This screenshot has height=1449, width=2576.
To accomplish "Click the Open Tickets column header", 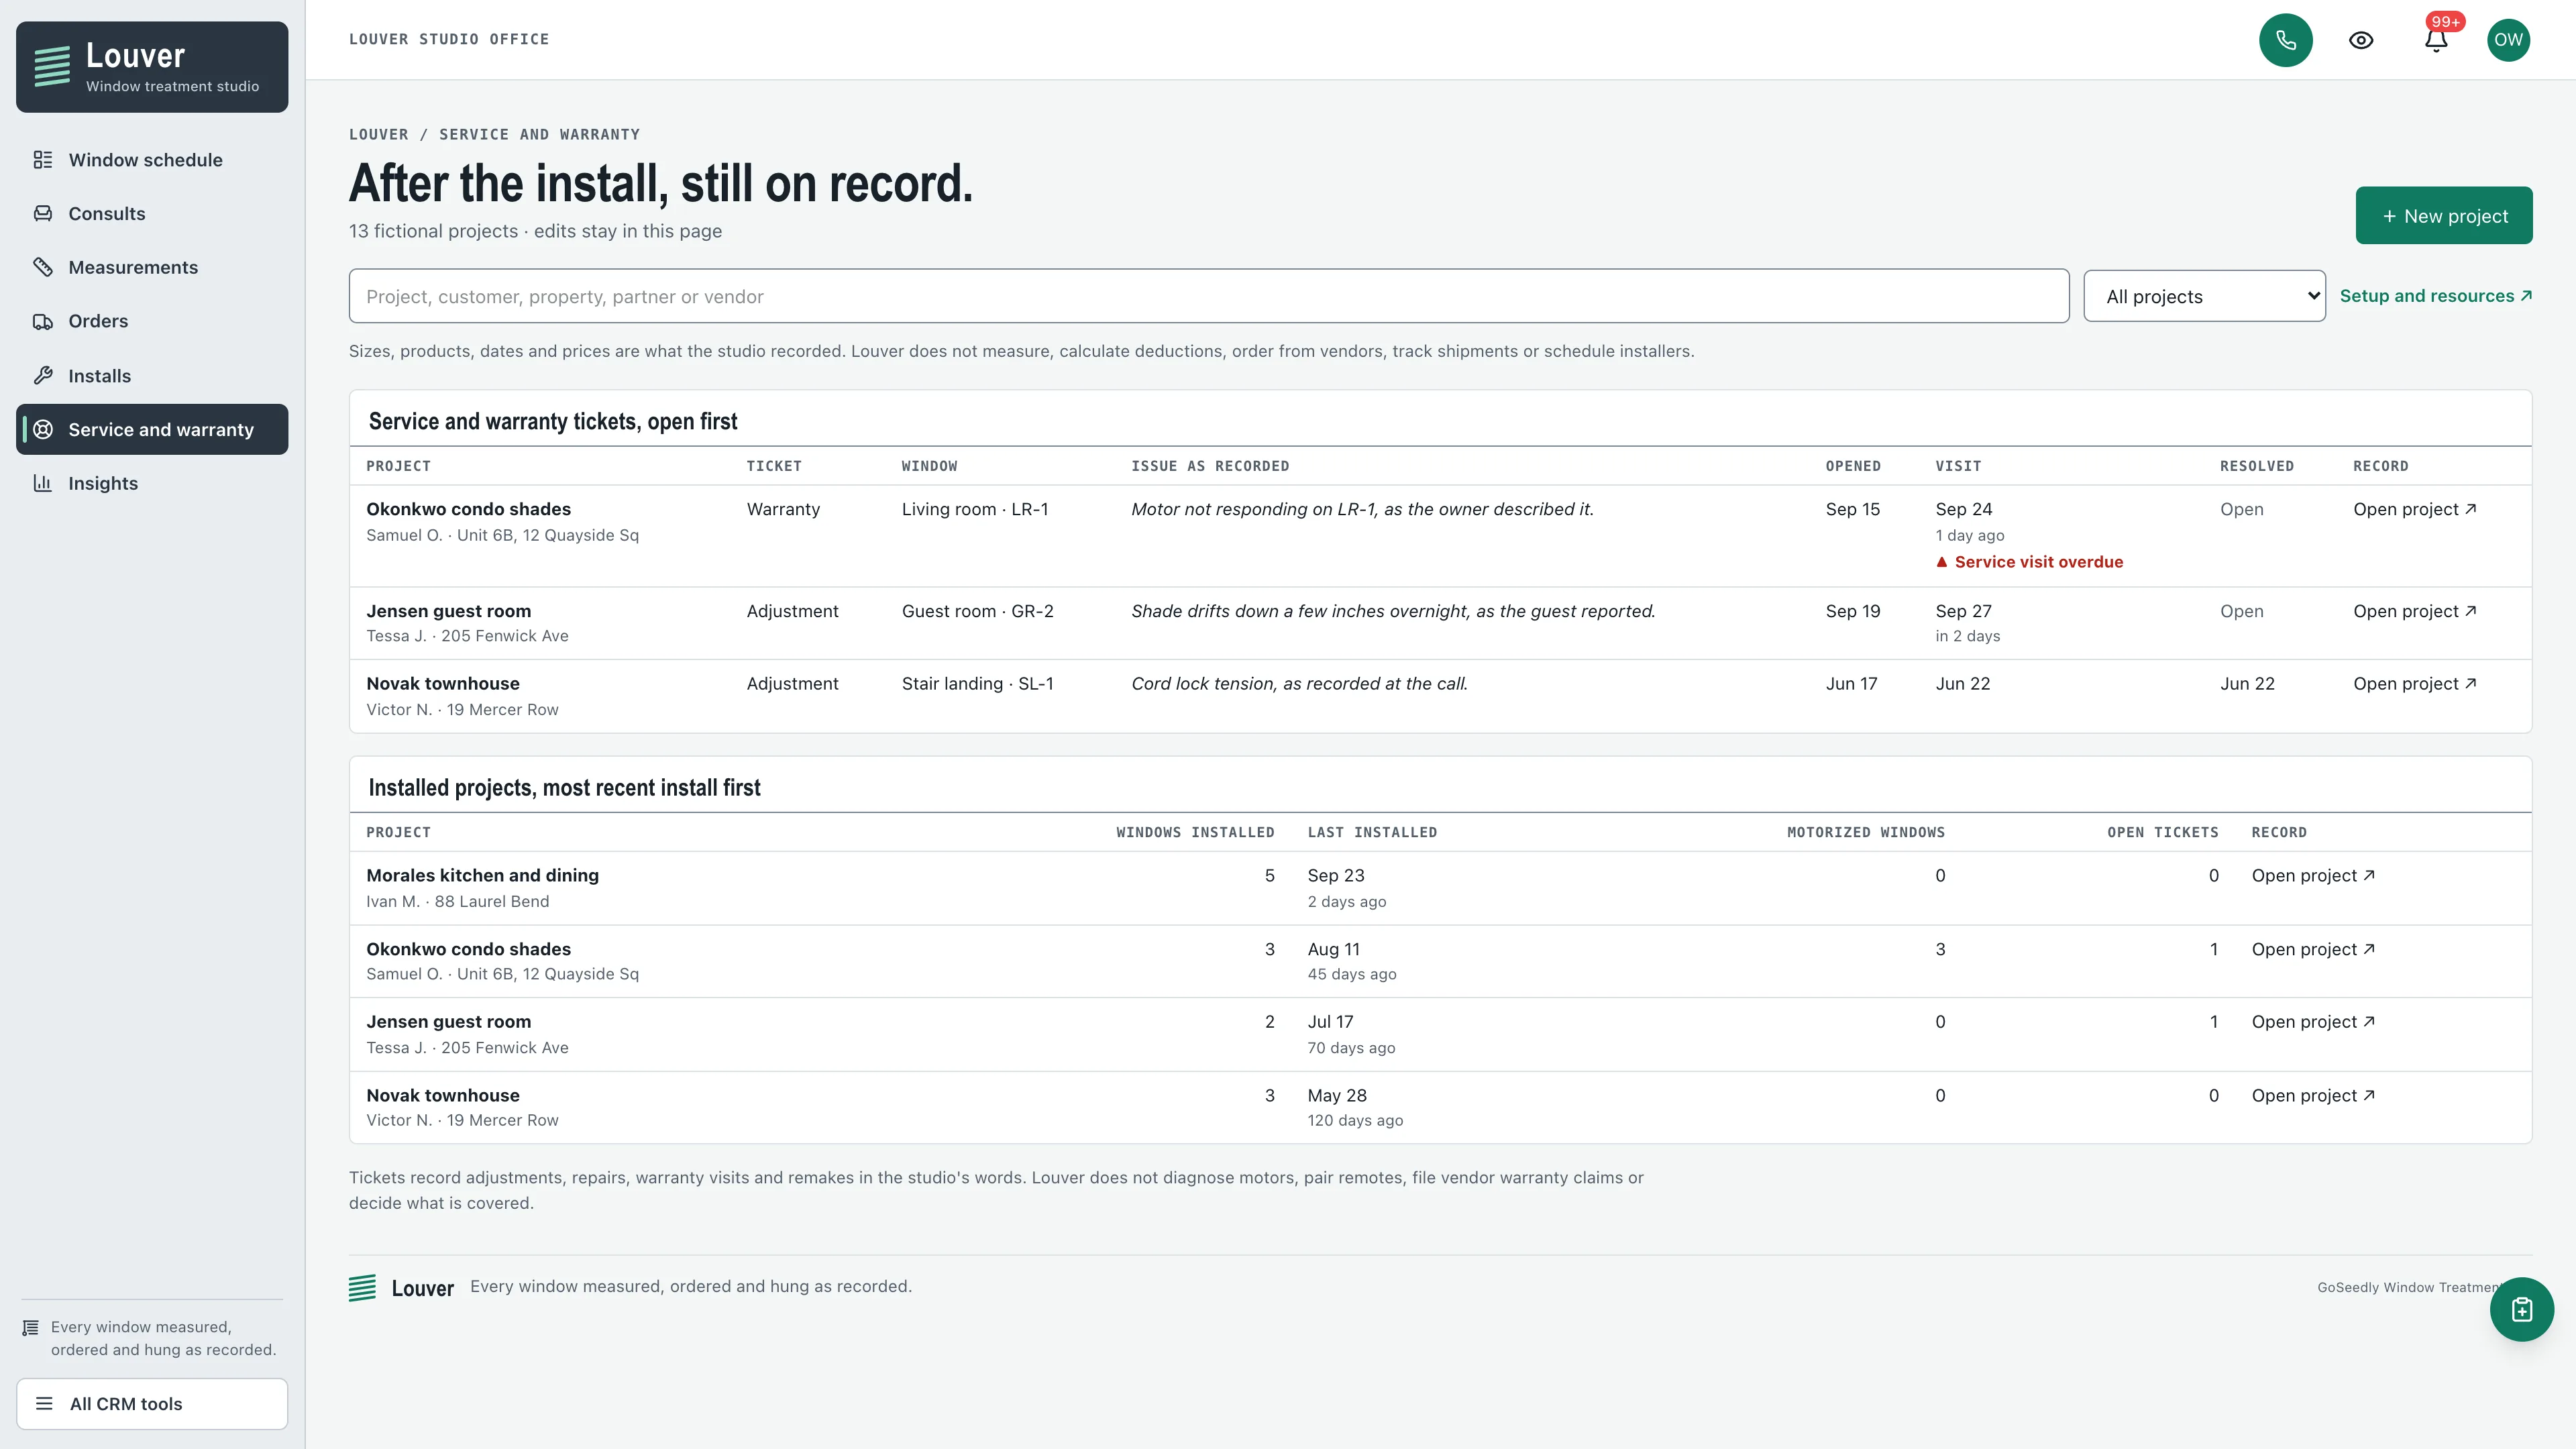I will click(2163, 832).
